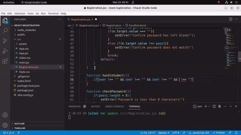Click the recording indicator in top bar
This screenshot has height=135, width=241.
[219, 2]
